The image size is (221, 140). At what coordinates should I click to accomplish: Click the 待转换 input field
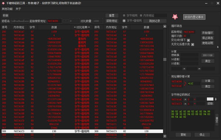(x=190, y=55)
